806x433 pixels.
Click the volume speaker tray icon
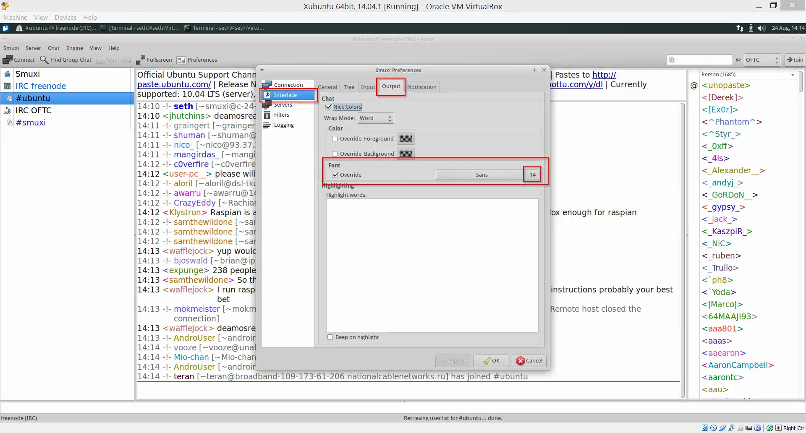tap(762, 28)
